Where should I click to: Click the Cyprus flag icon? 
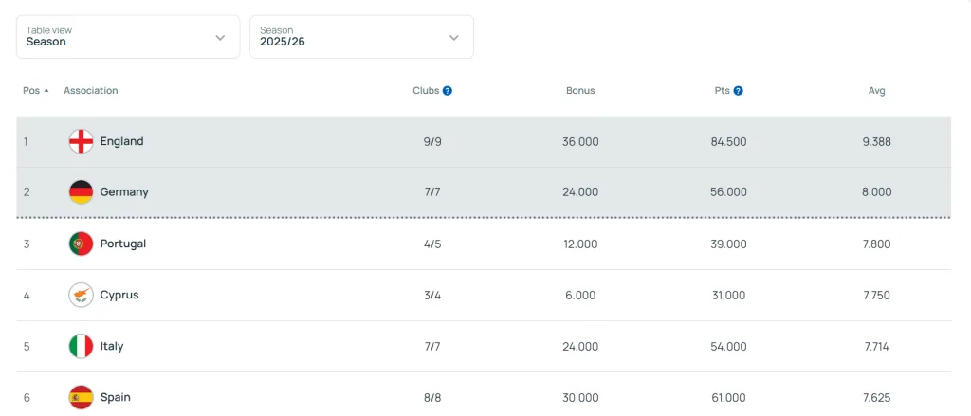[81, 295]
